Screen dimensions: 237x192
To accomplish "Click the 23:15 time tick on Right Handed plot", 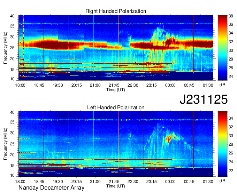I will click(x=152, y=85).
